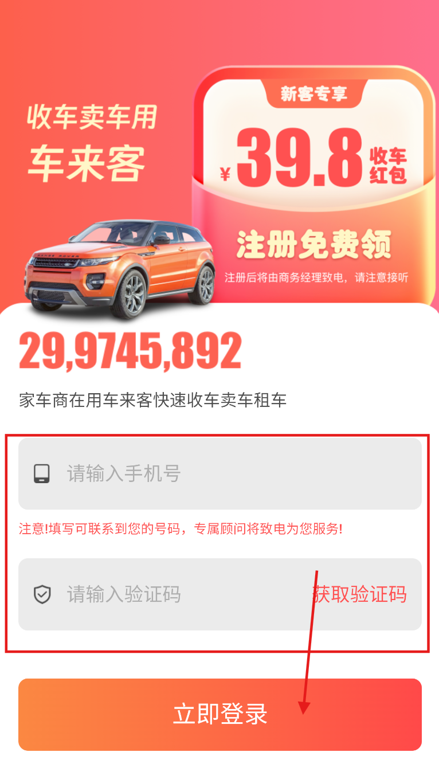
Task: Tap the 新客专享 tab label
Action: [x=314, y=93]
